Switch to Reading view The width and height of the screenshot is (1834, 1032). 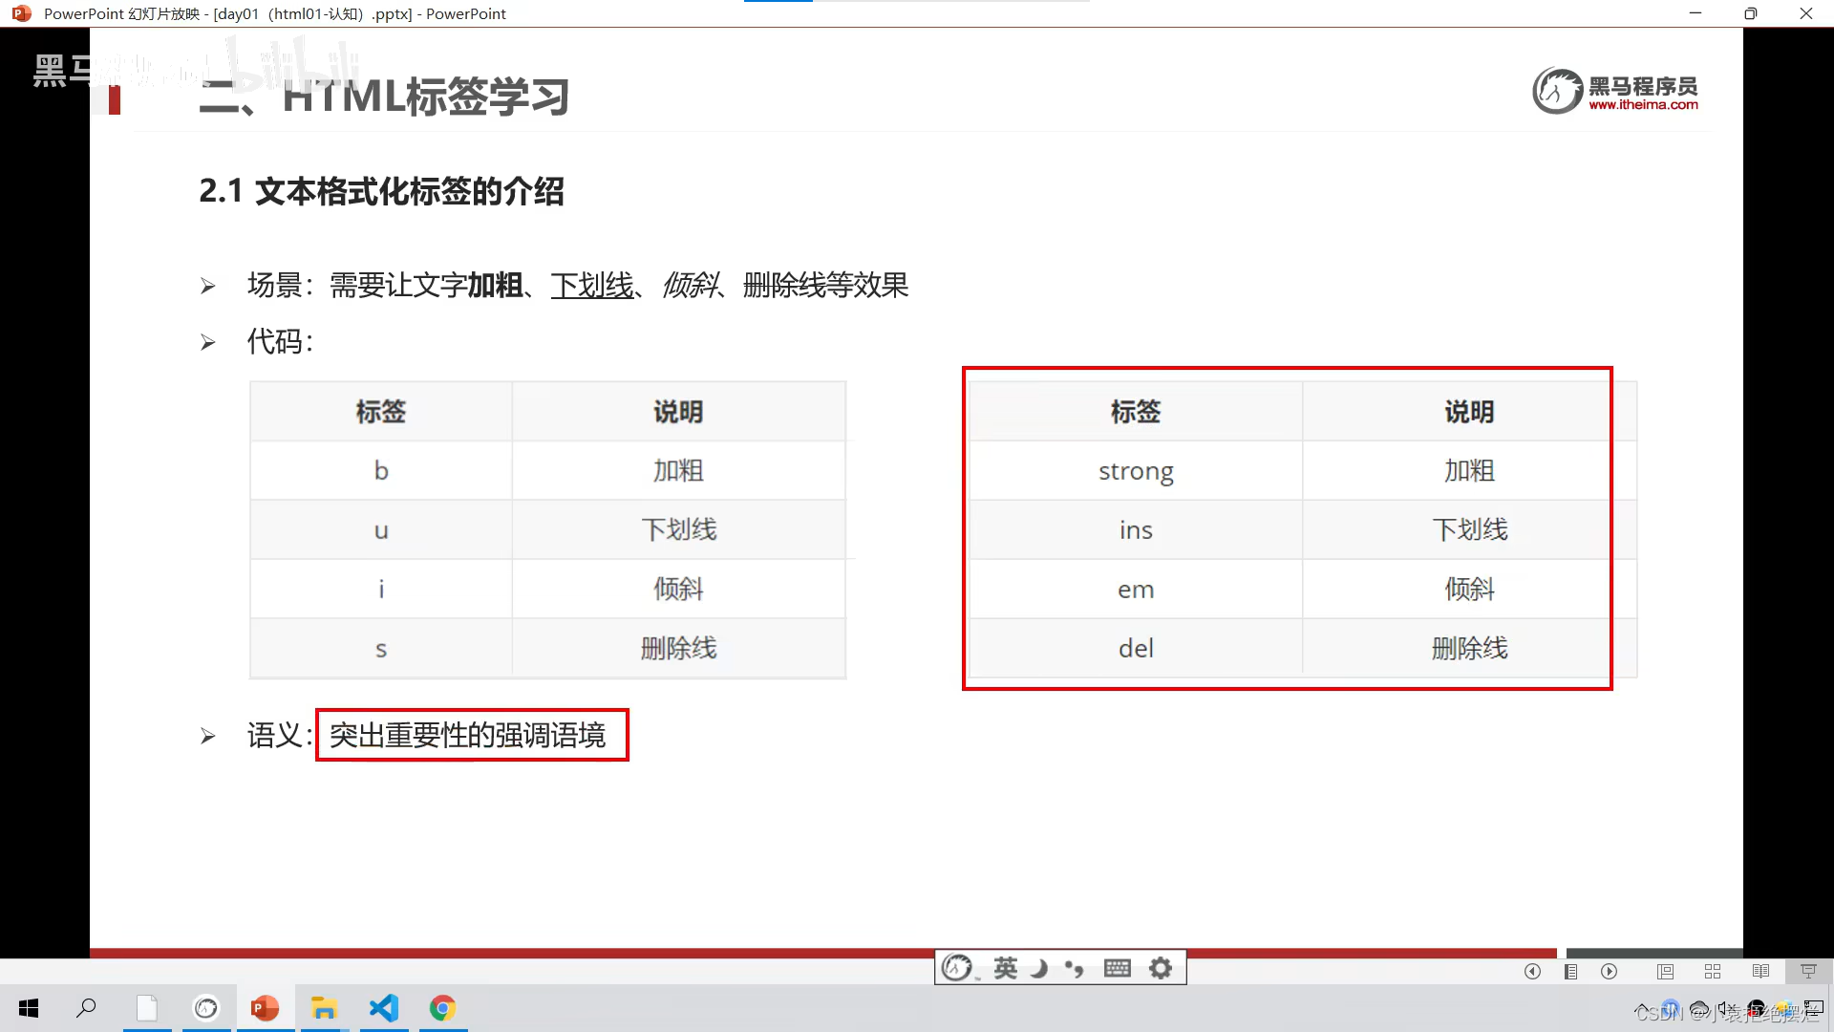(1760, 971)
